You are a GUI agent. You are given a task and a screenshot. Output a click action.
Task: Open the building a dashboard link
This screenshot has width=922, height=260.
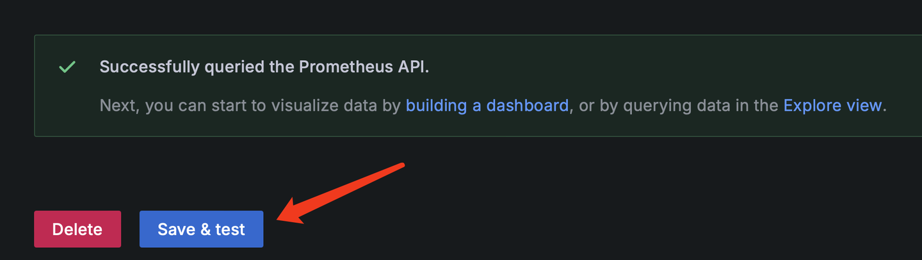point(487,105)
